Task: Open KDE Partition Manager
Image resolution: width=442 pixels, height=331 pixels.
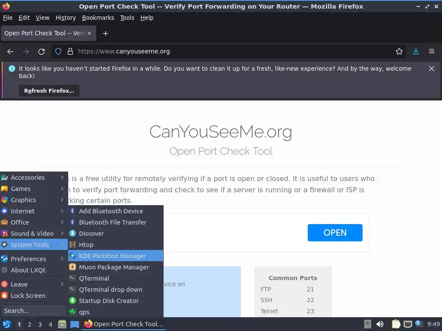Action: point(116,256)
